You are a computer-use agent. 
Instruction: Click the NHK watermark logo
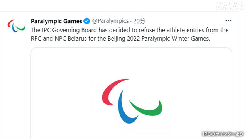[x=230, y=6]
